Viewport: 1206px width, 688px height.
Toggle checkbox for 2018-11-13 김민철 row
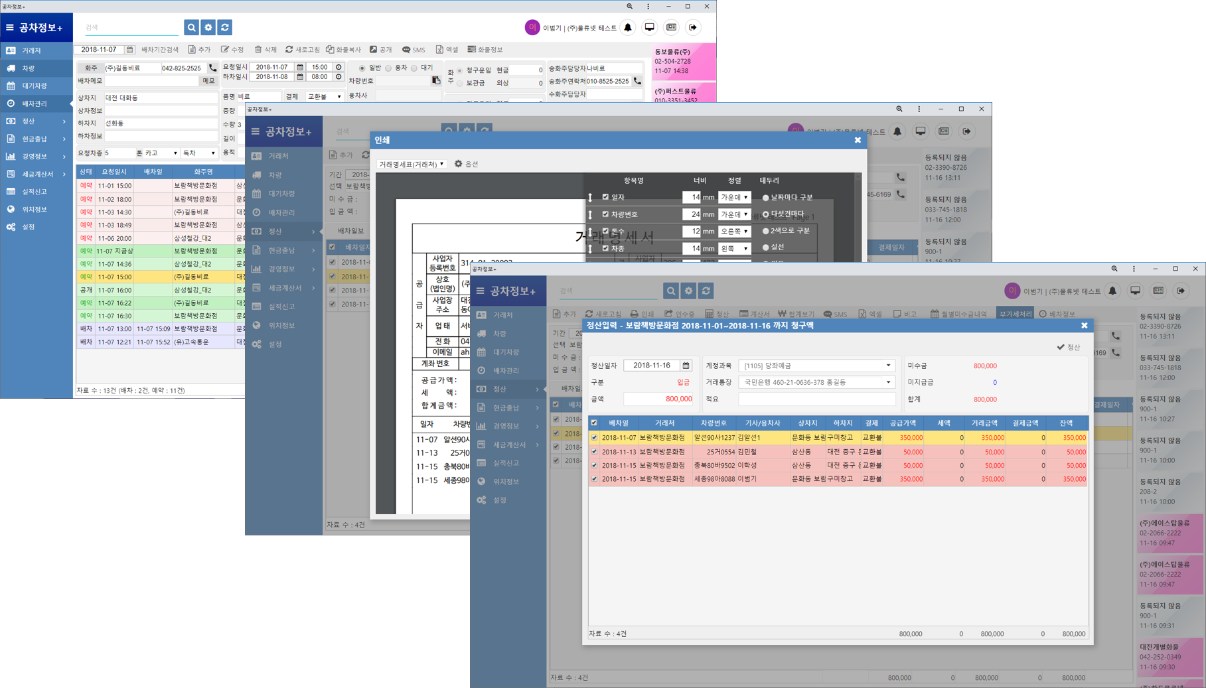tap(594, 452)
